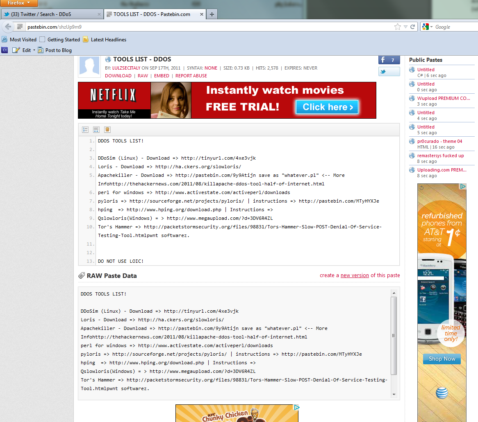Open the Google search engine selector
This screenshot has height=422, width=478.
pos(428,27)
